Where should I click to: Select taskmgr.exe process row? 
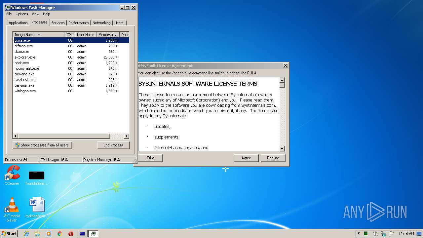click(71, 85)
